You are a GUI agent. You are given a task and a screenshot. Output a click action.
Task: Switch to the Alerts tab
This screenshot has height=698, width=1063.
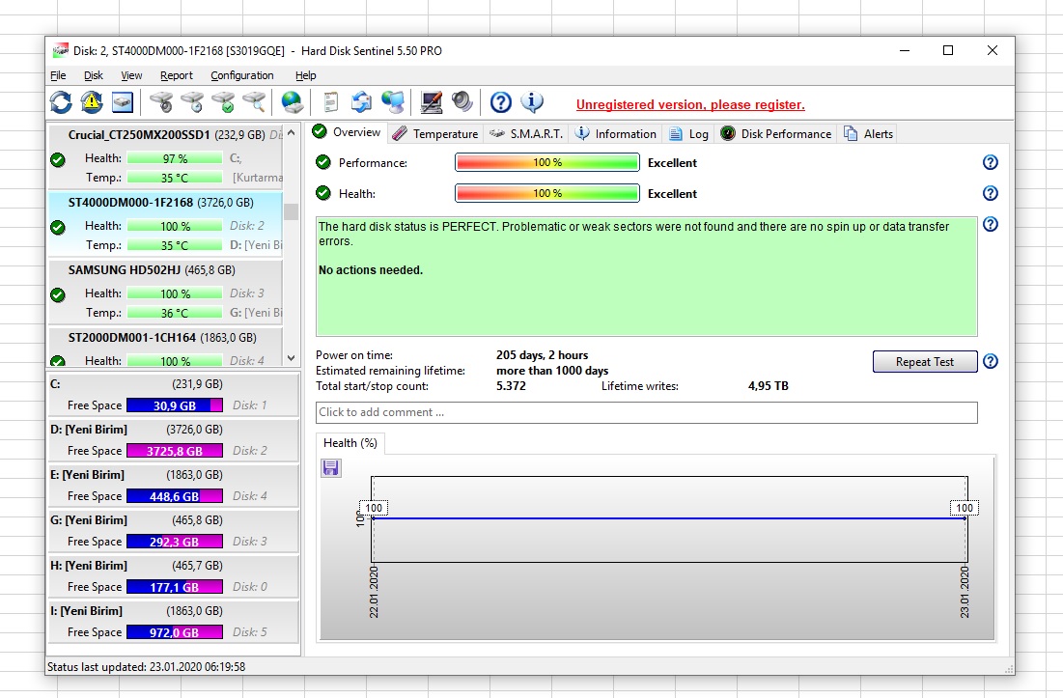[x=868, y=133]
